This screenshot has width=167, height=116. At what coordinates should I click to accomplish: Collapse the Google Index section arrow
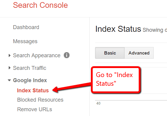coord(9,80)
